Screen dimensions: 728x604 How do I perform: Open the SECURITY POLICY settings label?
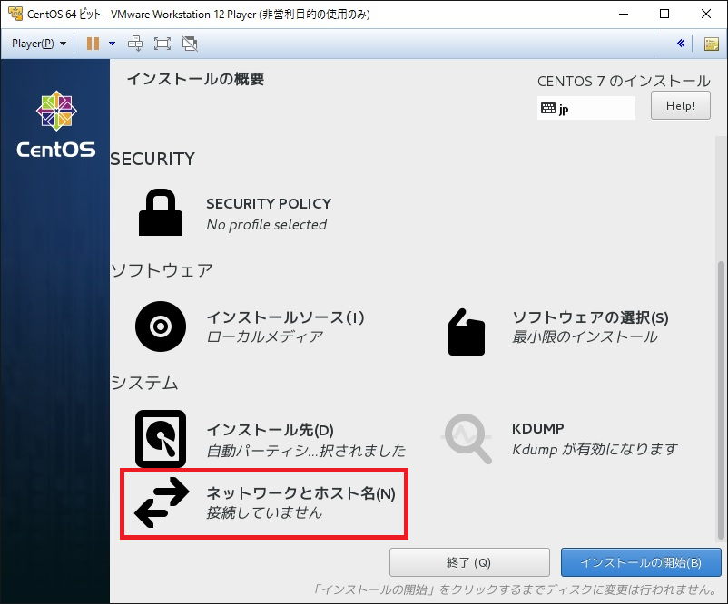pos(269,204)
